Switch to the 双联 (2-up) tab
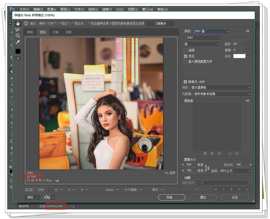This screenshot has width=270, height=219. [x=56, y=32]
